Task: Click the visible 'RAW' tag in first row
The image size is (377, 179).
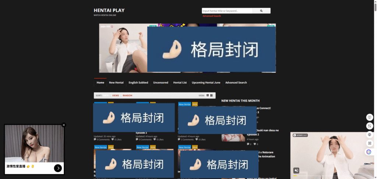Action: click(x=195, y=104)
